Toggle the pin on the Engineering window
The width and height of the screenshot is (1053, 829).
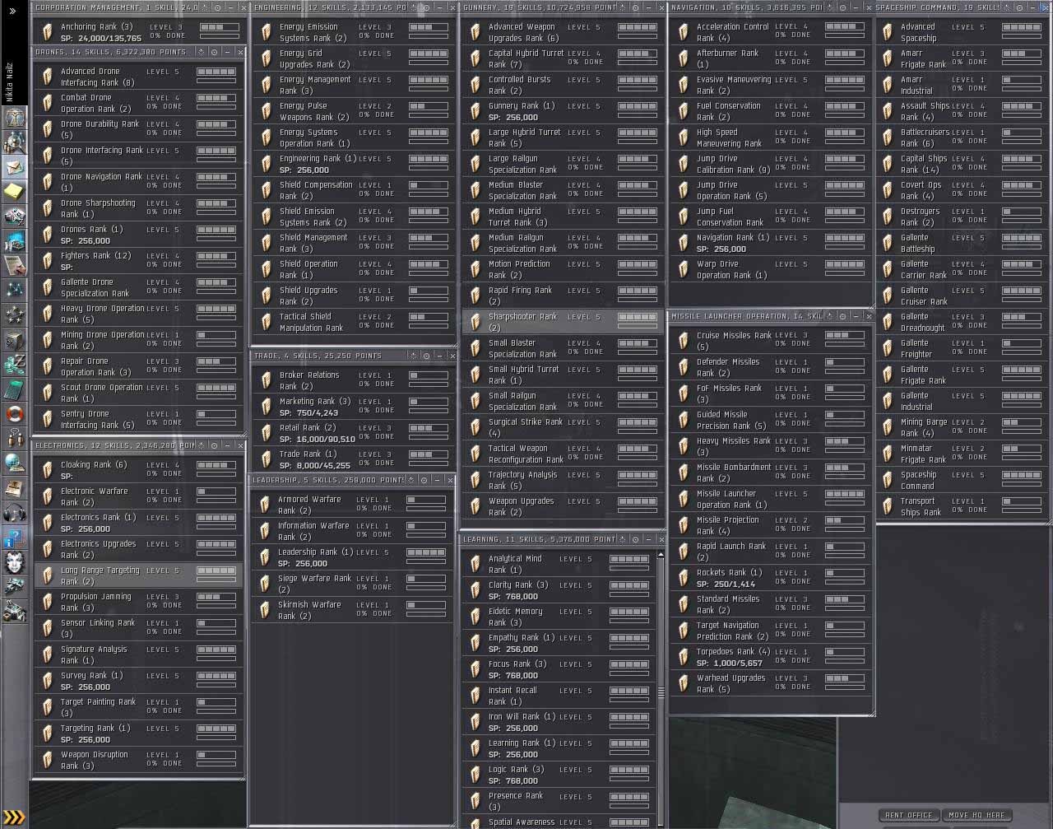414,7
